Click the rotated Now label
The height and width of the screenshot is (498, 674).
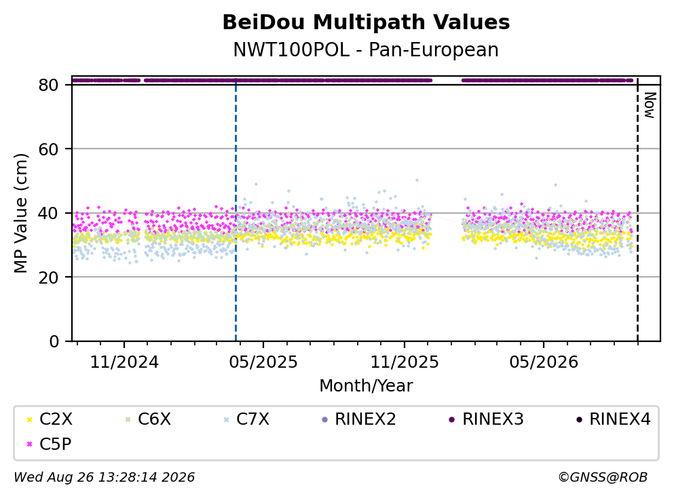pos(650,105)
